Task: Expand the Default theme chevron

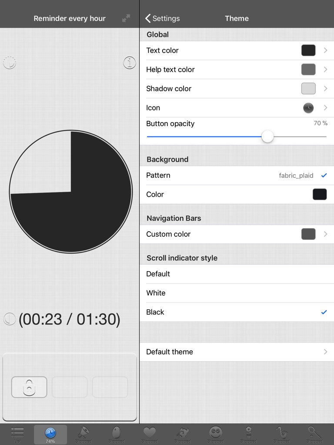Action: [325, 352]
